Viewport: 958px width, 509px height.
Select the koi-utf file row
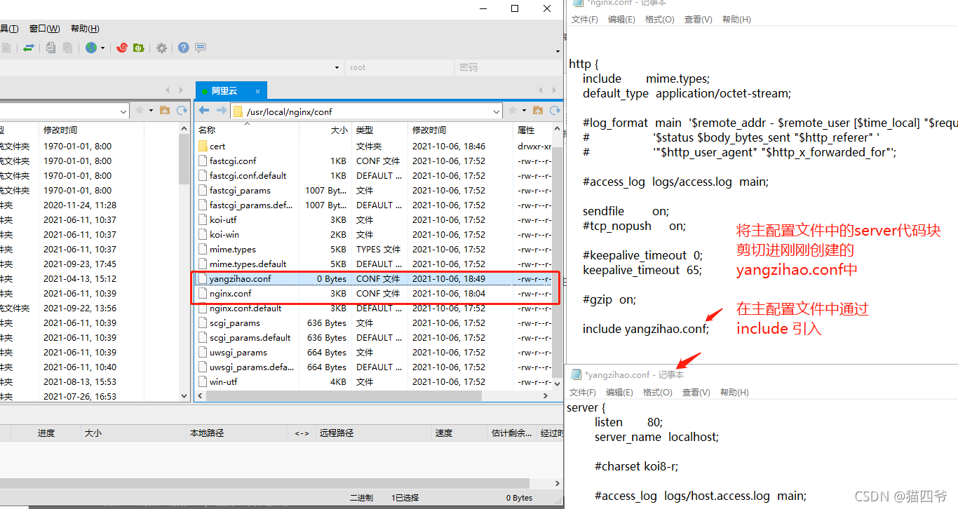(374, 219)
